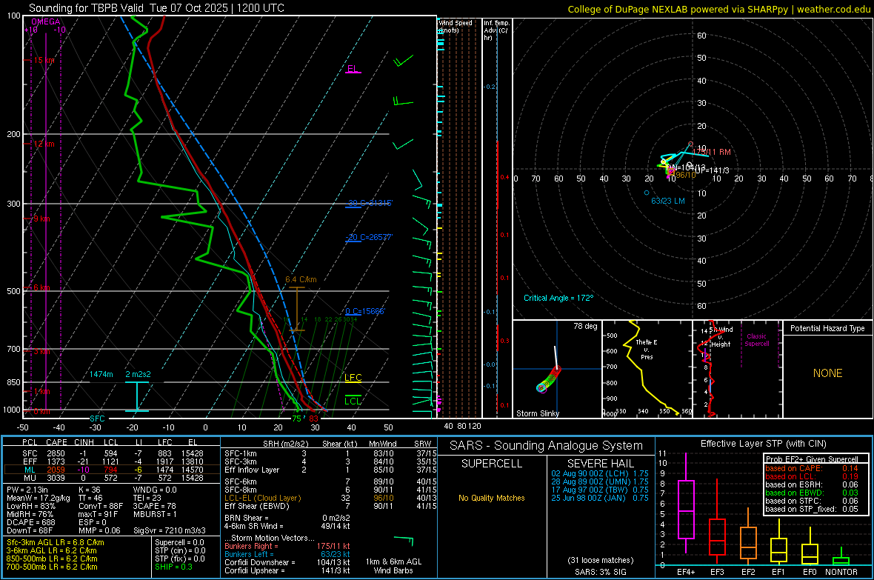The width and height of the screenshot is (874, 580).
Task: Click the red 83 surface temperature value
Action: pos(314,419)
